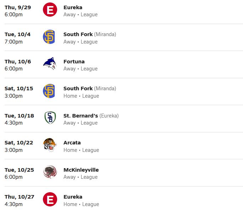This screenshot has height=217, width=243.
Task: Click the McKinleyville panther logo
Action: pos(50,172)
